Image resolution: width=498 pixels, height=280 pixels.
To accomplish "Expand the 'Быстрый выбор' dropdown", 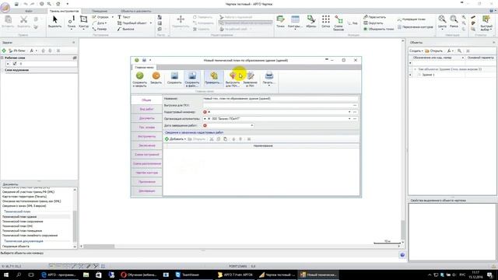I will tap(491, 30).
